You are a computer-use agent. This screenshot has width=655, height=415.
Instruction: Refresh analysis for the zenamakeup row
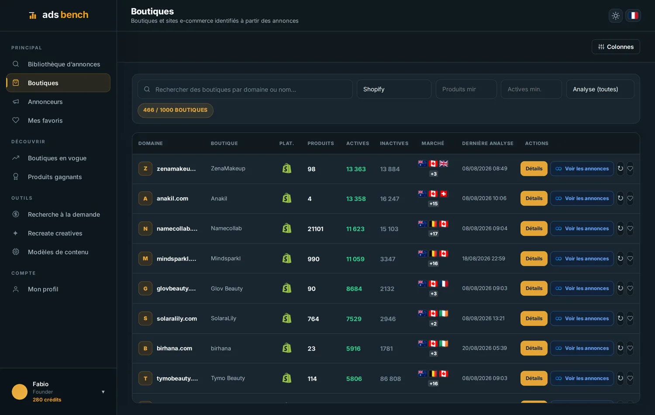[620, 169]
